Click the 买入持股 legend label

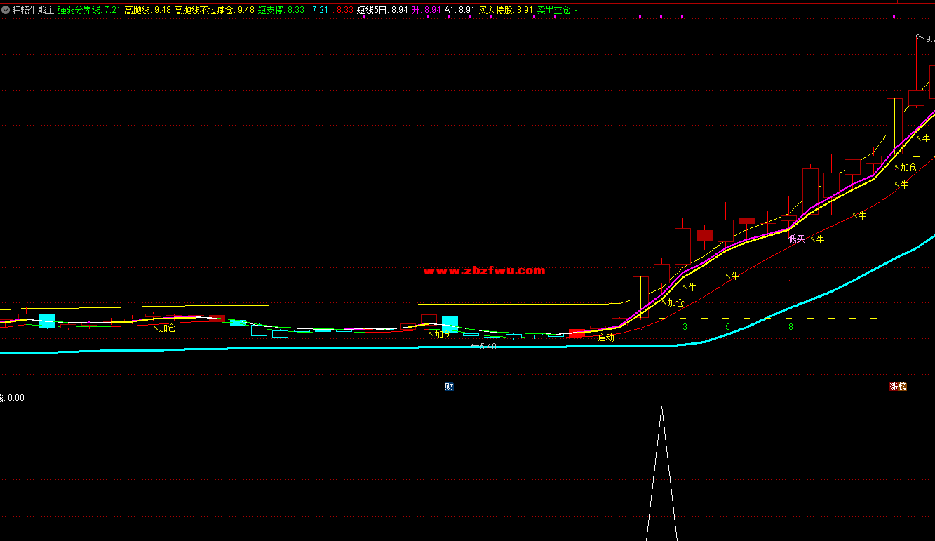496,11
